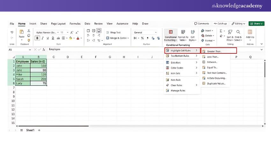Click the Paste clipboard icon

coord(22,32)
